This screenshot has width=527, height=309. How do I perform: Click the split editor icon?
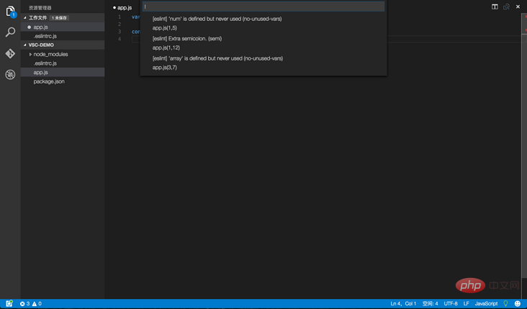pos(495,6)
